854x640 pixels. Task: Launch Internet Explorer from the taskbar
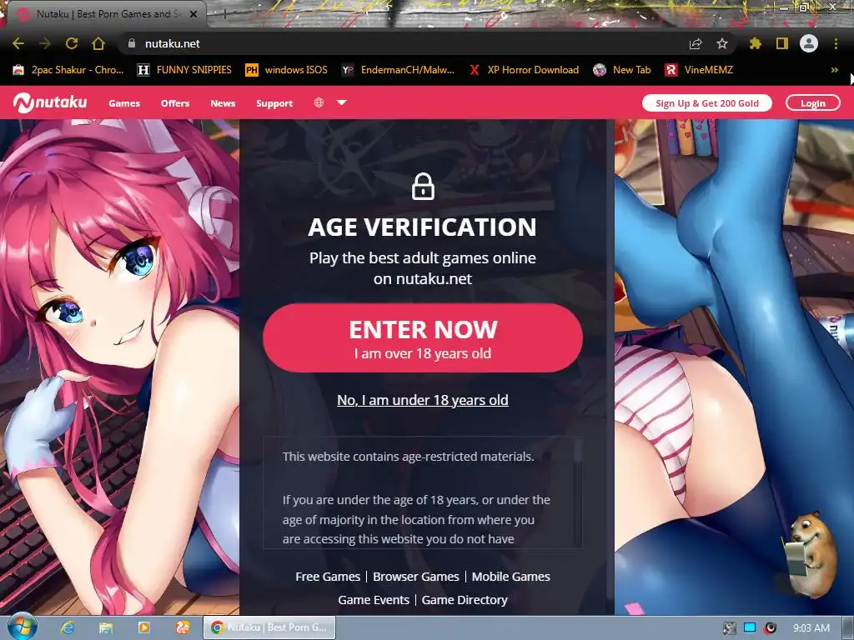67,627
